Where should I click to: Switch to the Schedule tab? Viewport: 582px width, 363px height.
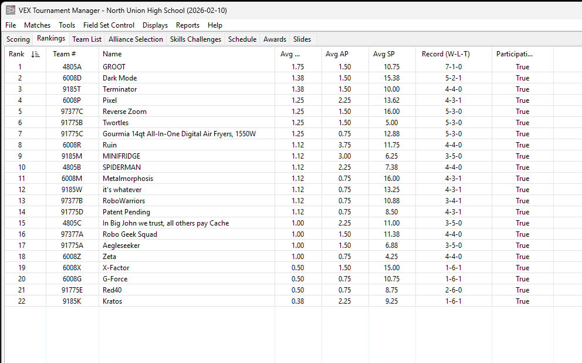point(242,39)
